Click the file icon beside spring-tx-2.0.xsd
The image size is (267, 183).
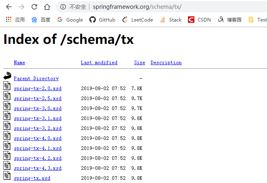click(7, 86)
